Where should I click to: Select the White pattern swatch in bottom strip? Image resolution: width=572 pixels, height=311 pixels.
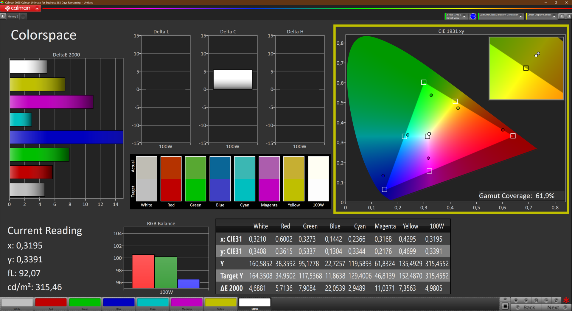pos(17,304)
